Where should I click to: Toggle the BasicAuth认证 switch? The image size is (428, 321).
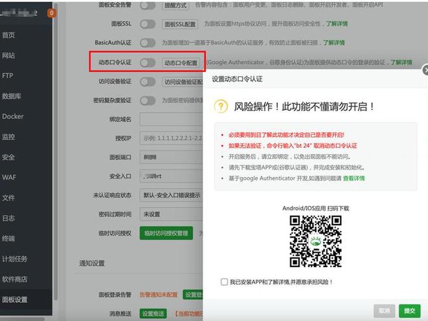(148, 43)
